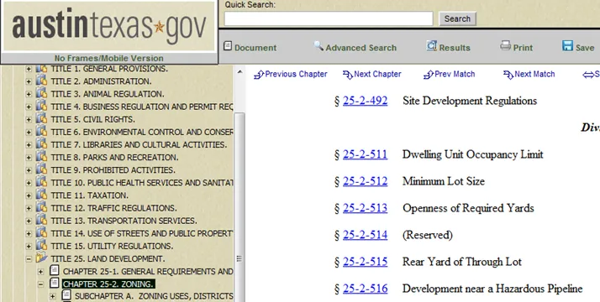The width and height of the screenshot is (600, 302).
Task: Open the Results menu item
Action: coord(455,48)
